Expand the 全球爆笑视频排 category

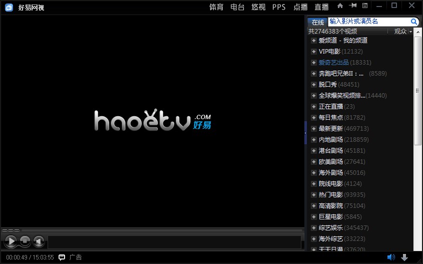coord(313,96)
